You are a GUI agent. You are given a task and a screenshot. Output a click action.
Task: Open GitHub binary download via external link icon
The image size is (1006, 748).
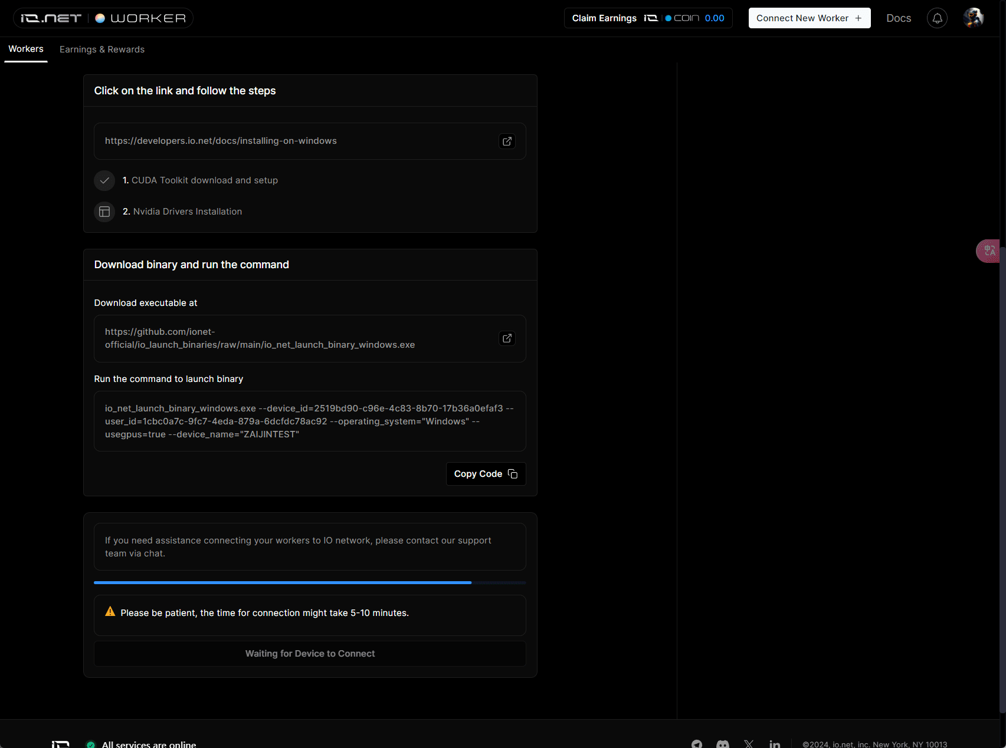pyautogui.click(x=507, y=338)
